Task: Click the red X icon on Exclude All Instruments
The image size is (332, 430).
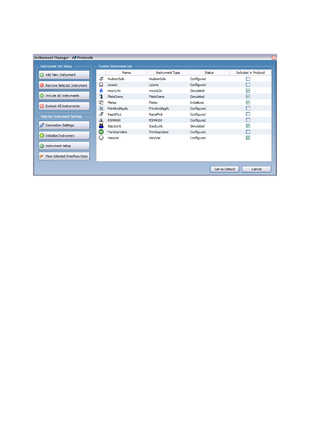Action: pos(42,106)
